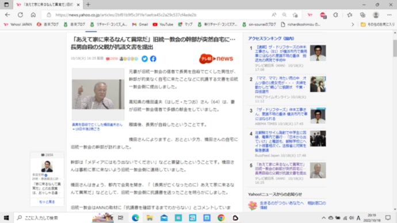Open Gmail bookmark
Viewport: 397px width, 223px height.
point(140,24)
